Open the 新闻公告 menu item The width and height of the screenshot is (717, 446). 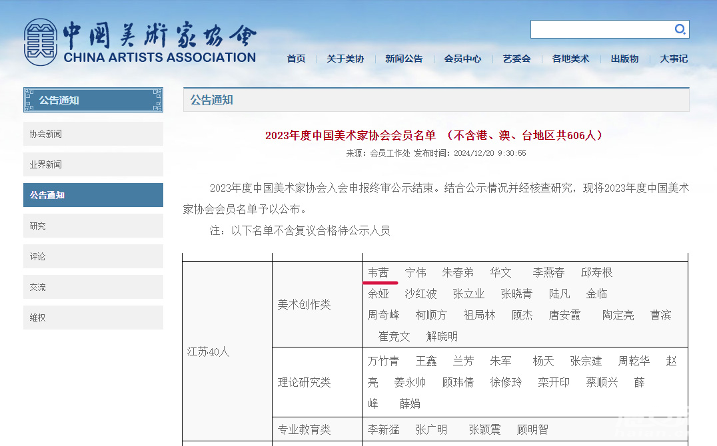pos(404,59)
